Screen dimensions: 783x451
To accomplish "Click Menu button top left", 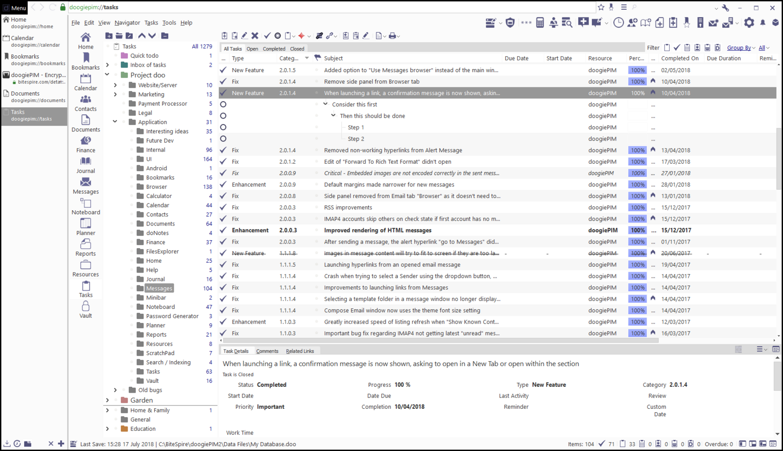I will (15, 7).
